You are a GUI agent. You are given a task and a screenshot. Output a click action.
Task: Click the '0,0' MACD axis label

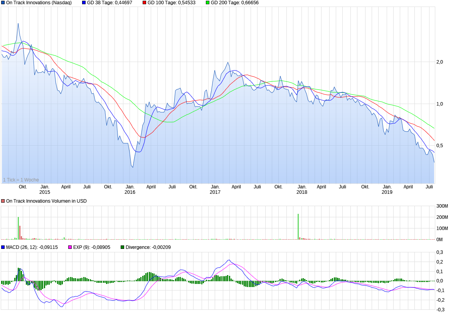point(440,281)
